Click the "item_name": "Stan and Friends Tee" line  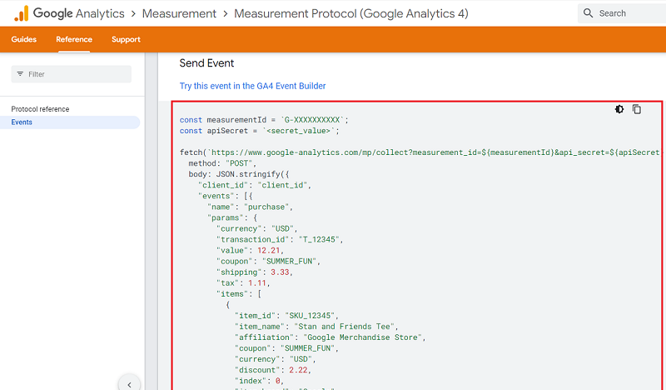(316, 327)
